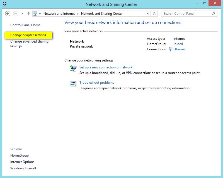Click the 'View your active networks' heading

point(83,31)
